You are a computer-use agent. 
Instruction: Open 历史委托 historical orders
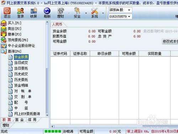coord(21,80)
